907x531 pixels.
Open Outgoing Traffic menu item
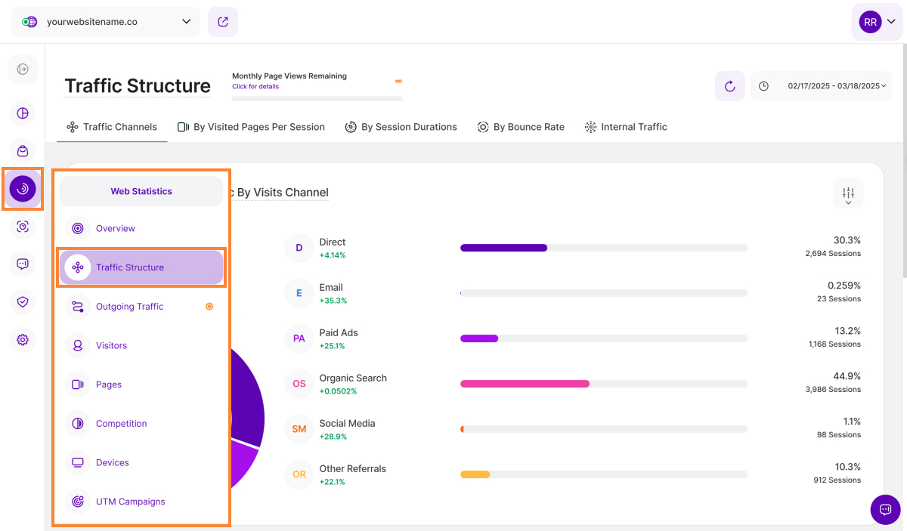tap(129, 307)
